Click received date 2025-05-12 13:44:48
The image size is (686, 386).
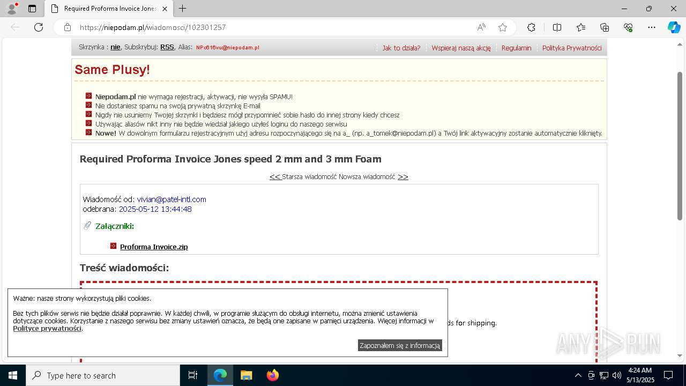pyautogui.click(x=155, y=209)
